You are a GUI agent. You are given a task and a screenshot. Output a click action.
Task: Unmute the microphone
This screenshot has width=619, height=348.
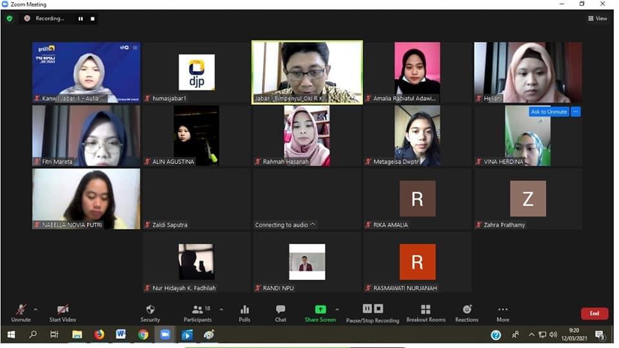click(21, 310)
